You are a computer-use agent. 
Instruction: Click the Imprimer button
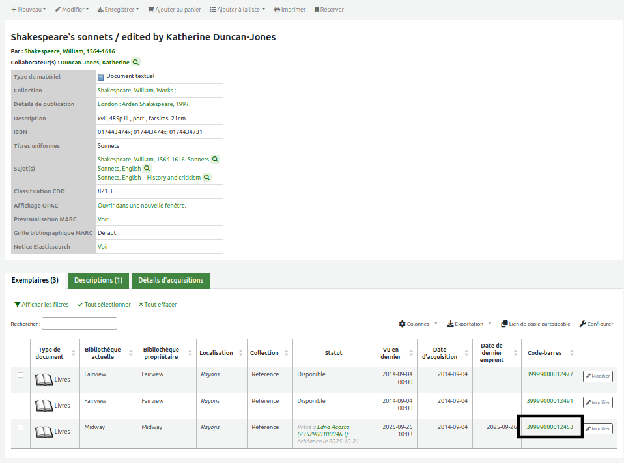point(290,10)
